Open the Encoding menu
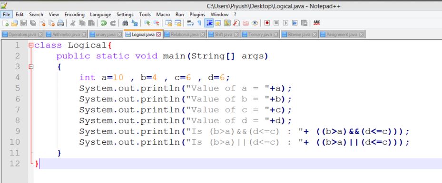Image resolution: width=442 pixels, height=183 pixels. (x=74, y=14)
